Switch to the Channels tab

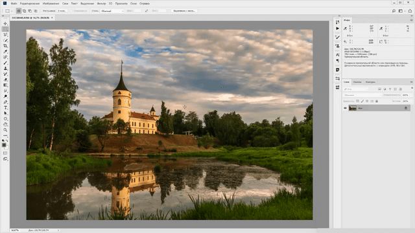click(357, 82)
